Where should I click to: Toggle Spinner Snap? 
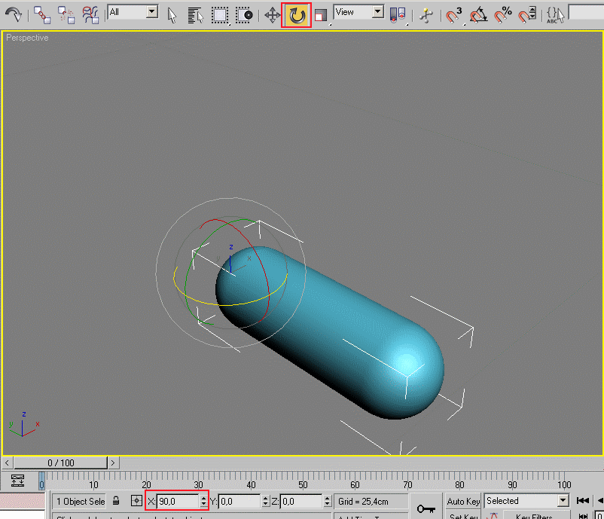click(527, 15)
